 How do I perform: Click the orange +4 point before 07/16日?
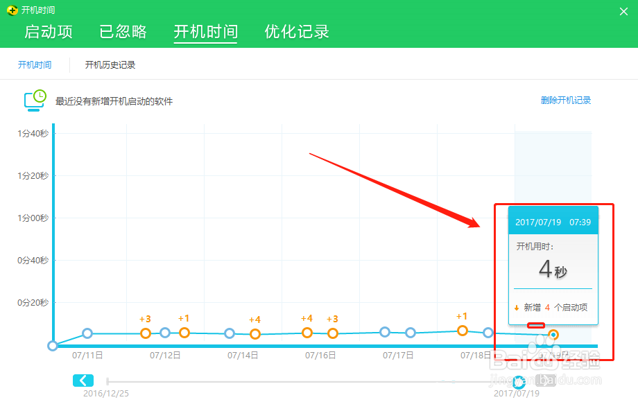(x=307, y=333)
